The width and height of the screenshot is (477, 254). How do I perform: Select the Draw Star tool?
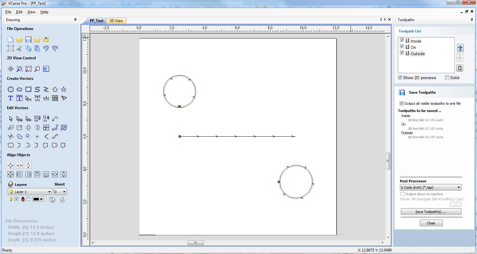64,89
